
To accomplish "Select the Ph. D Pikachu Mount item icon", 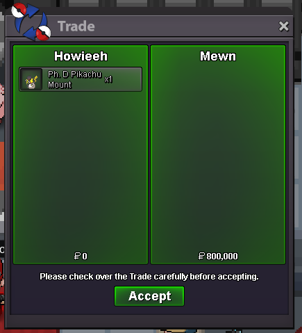I will click(31, 79).
